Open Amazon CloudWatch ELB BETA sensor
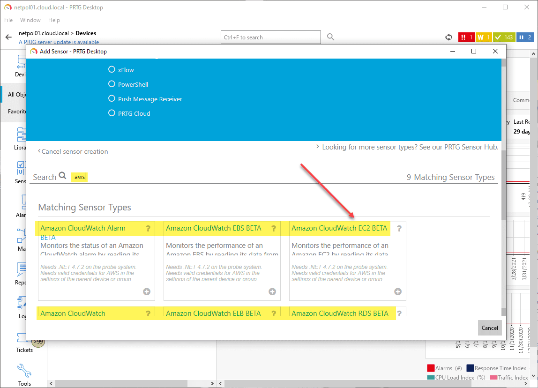The width and height of the screenshot is (538, 388). point(213,313)
